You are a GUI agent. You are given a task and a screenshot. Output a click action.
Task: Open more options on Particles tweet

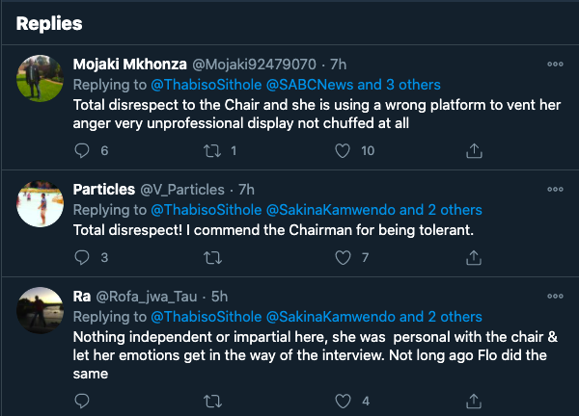(x=555, y=190)
